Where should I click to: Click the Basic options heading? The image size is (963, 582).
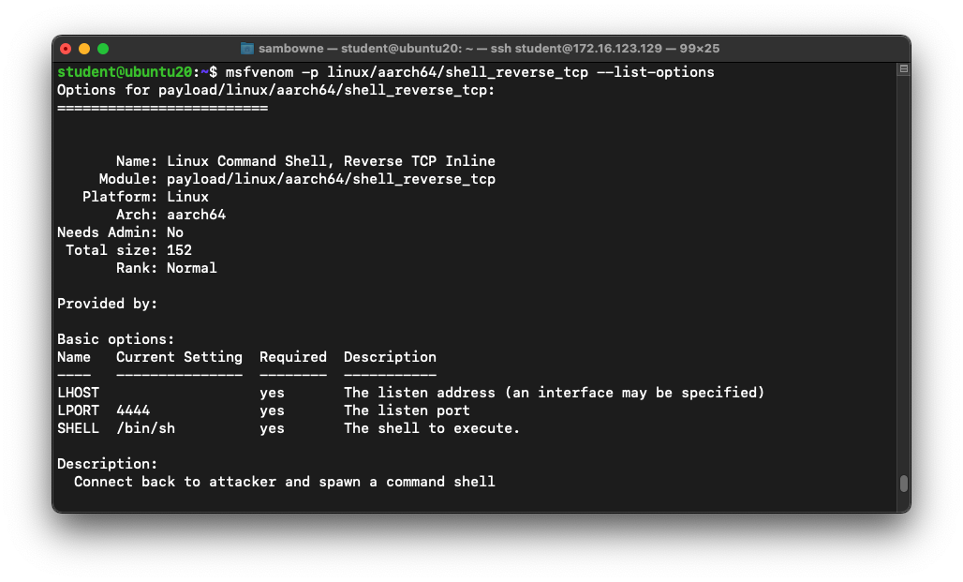pos(116,339)
